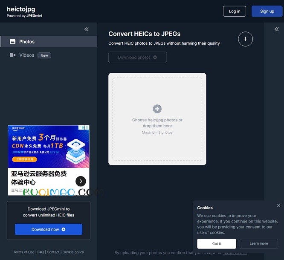Click 'Download JPEGmini to convert unlimited HEIC files'
The width and height of the screenshot is (284, 260).
49,212
